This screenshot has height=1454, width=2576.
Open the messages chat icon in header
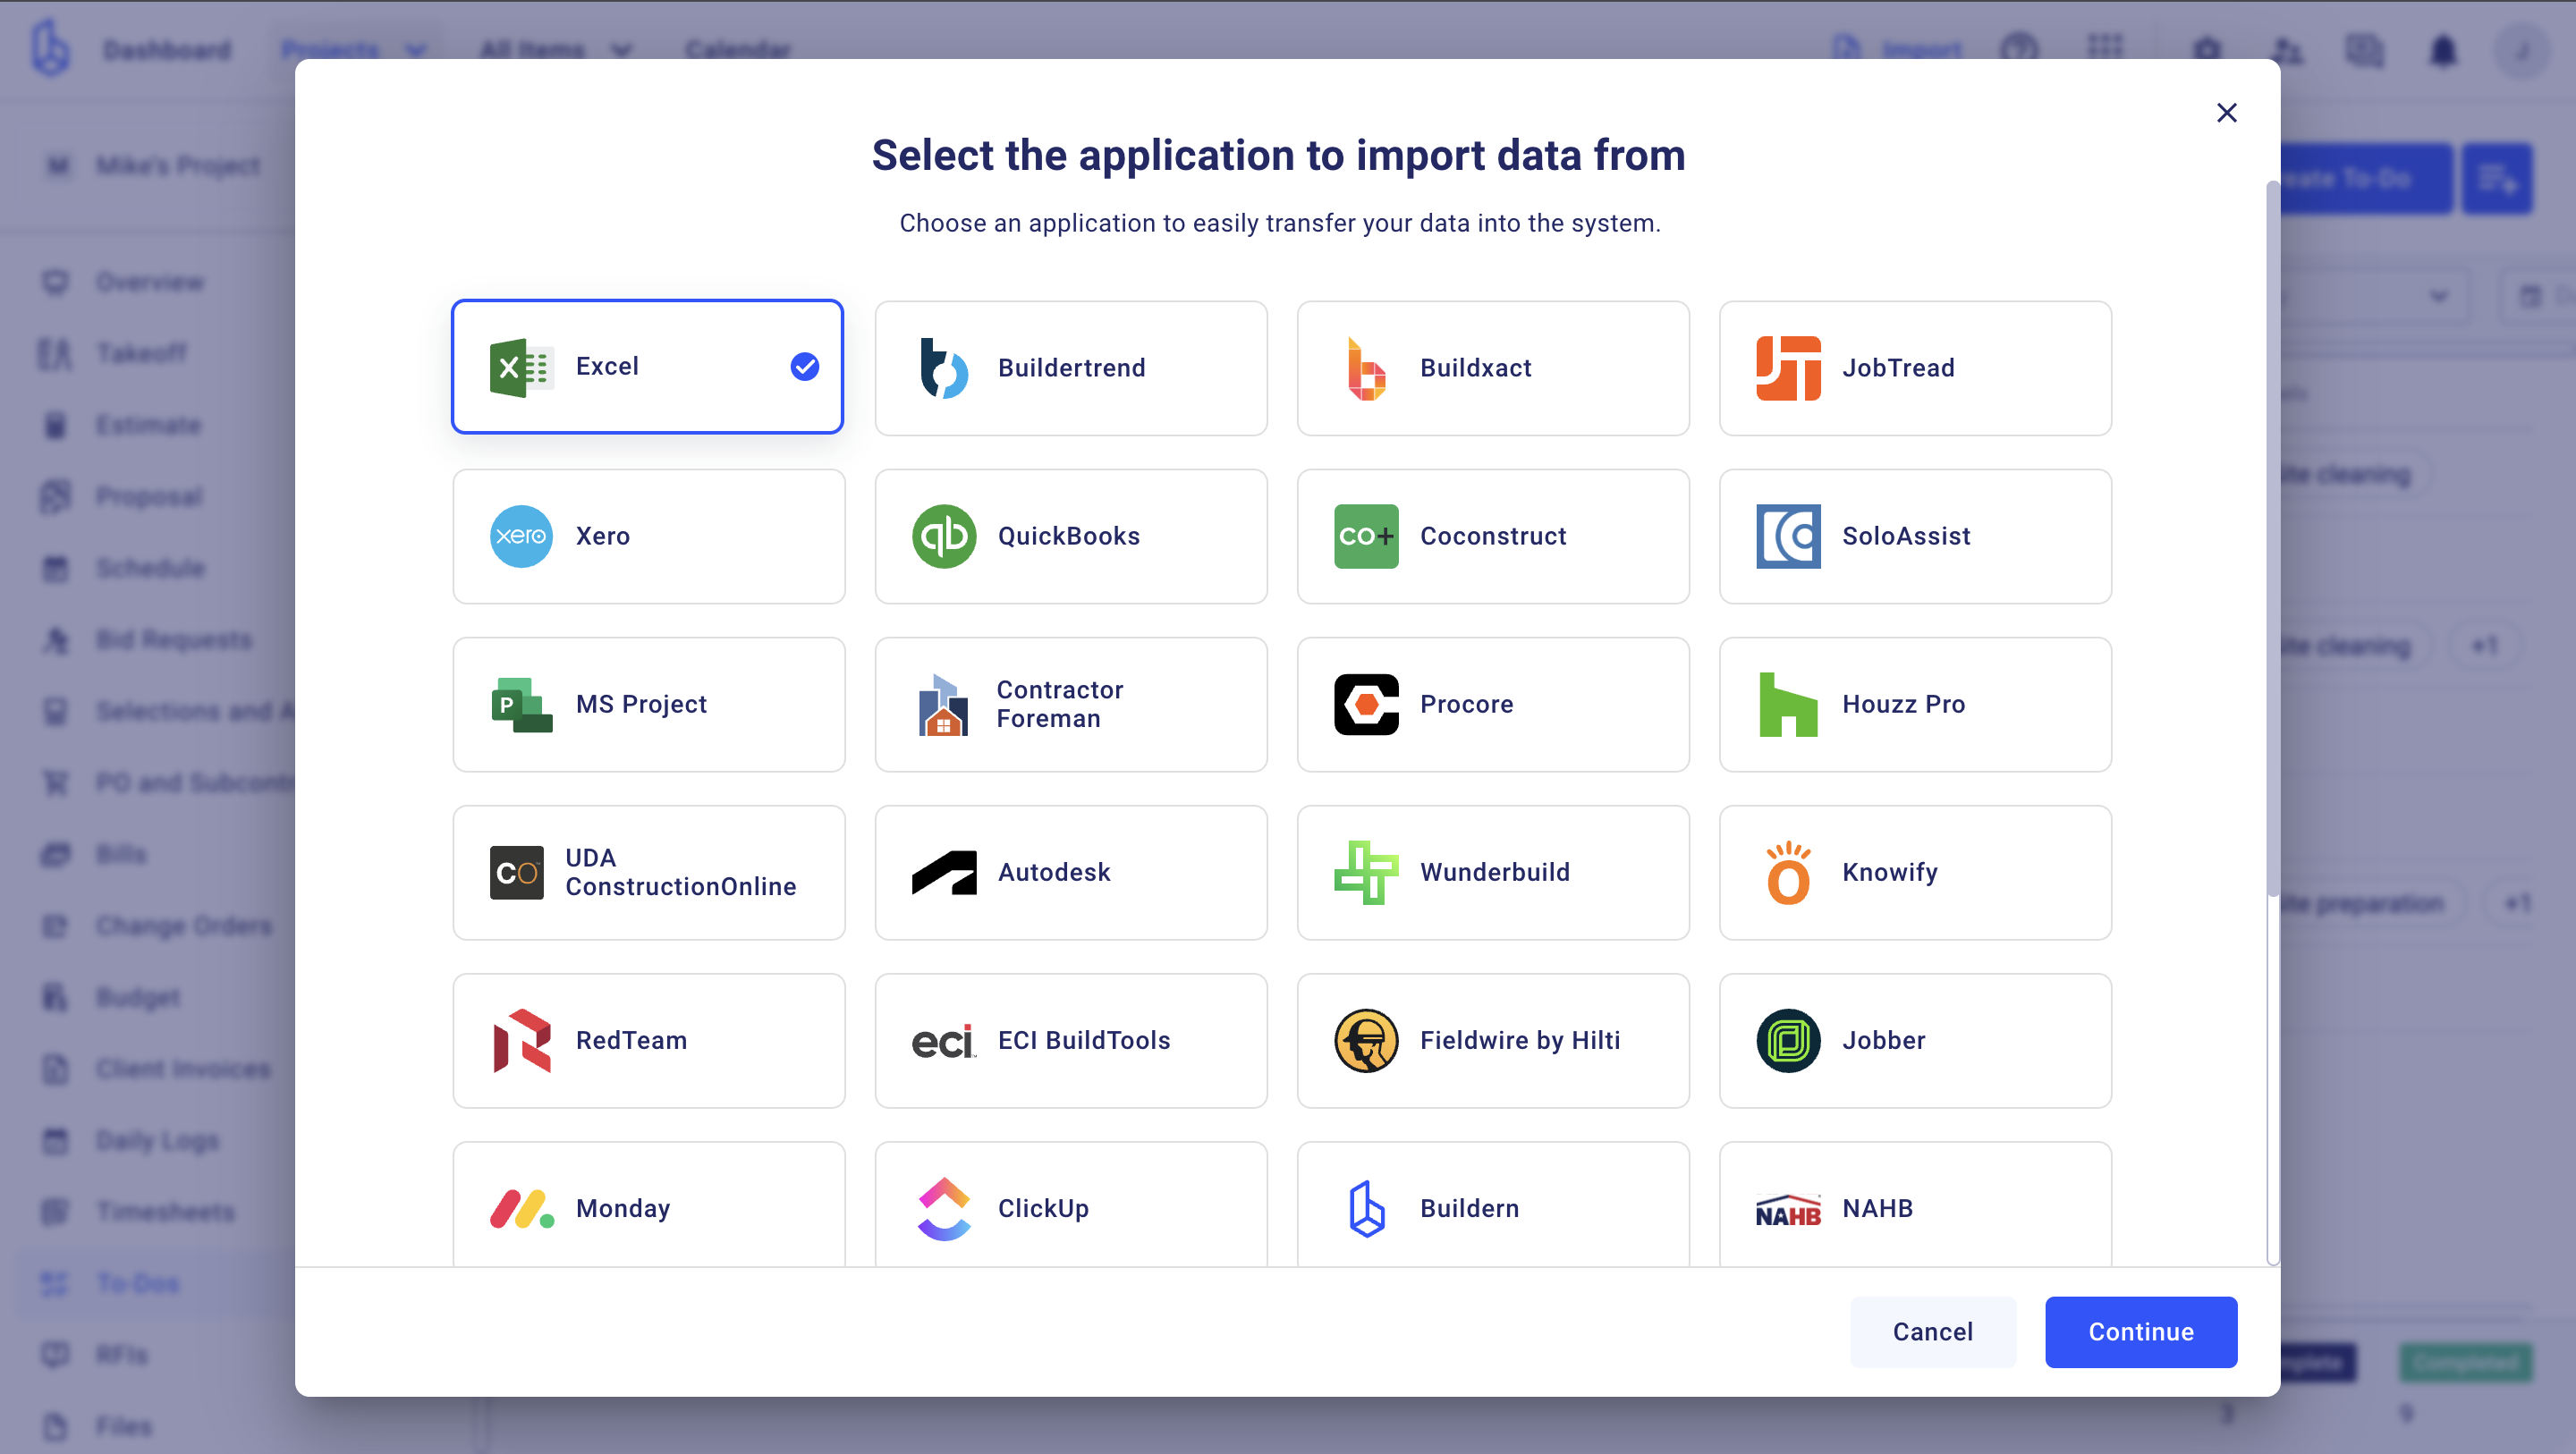point(2364,50)
